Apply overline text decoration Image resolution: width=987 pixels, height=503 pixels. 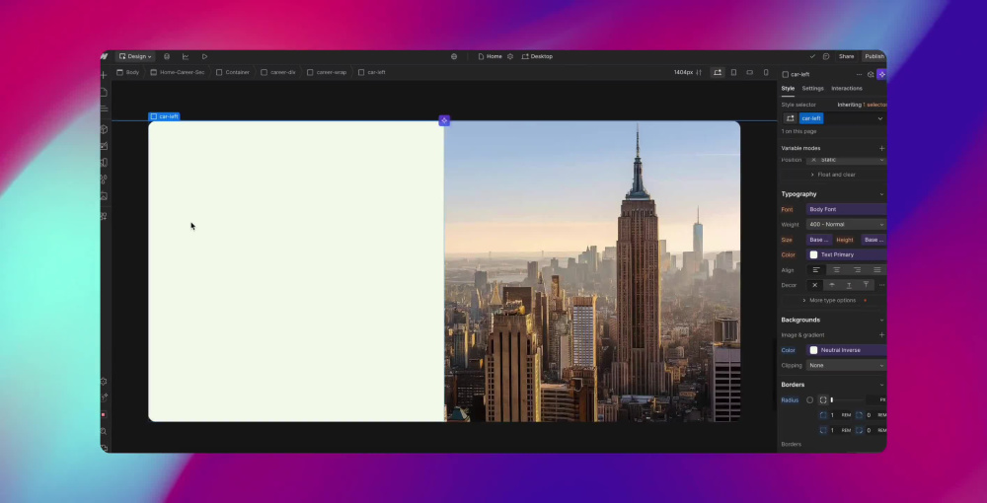click(x=866, y=285)
